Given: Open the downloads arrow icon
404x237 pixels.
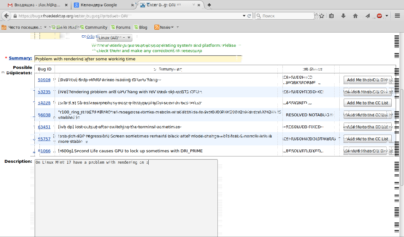Looking at the screenshot, I should coord(343,16).
